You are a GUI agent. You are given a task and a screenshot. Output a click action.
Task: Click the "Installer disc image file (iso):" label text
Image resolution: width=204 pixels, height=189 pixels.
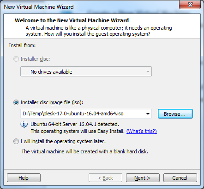[52, 102]
